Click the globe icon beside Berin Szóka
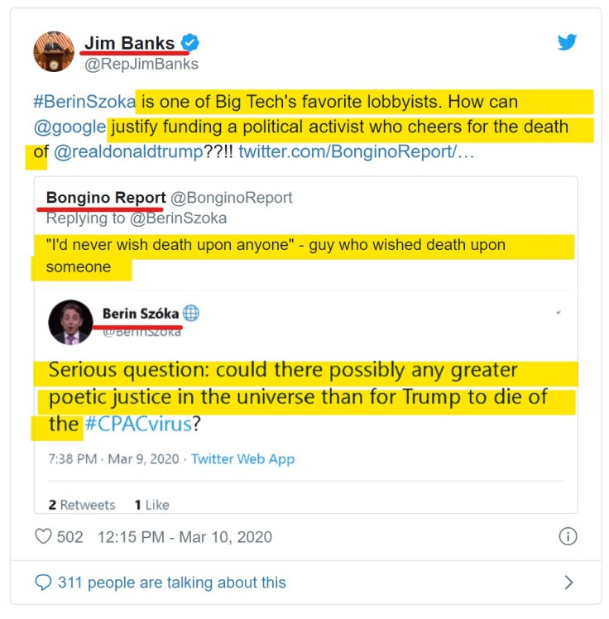 (x=191, y=314)
